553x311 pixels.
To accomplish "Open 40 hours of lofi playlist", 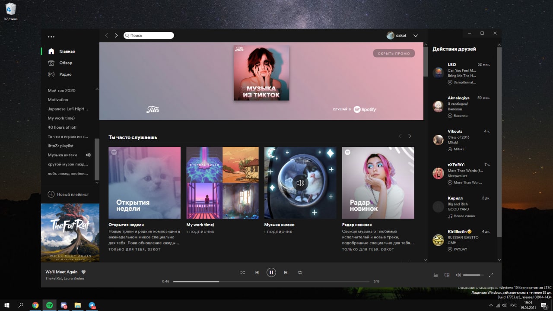I will point(62,127).
